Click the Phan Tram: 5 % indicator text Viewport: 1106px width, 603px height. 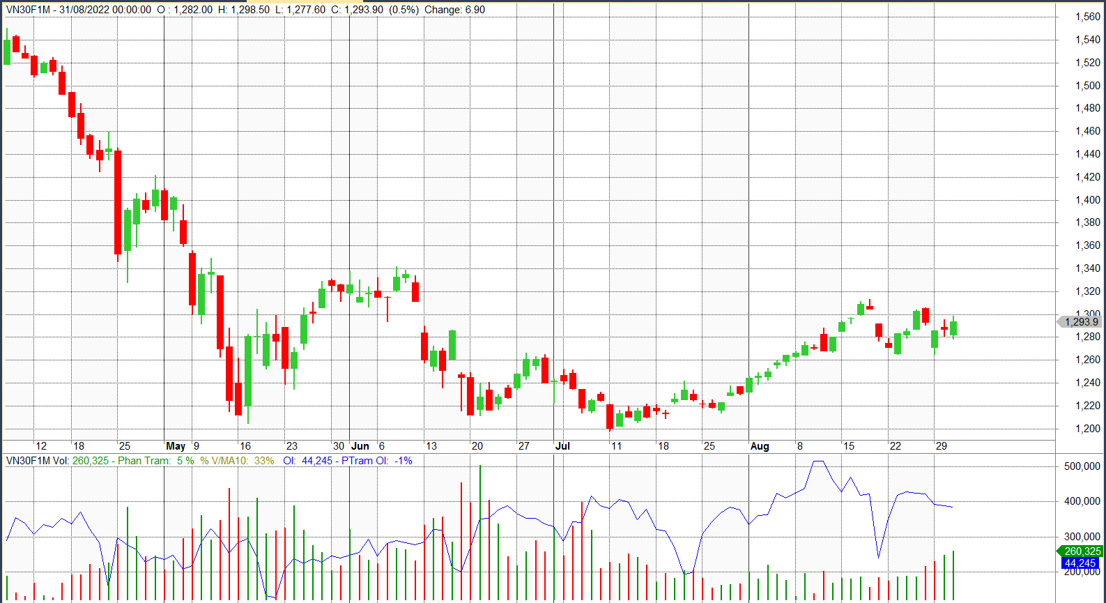(156, 461)
